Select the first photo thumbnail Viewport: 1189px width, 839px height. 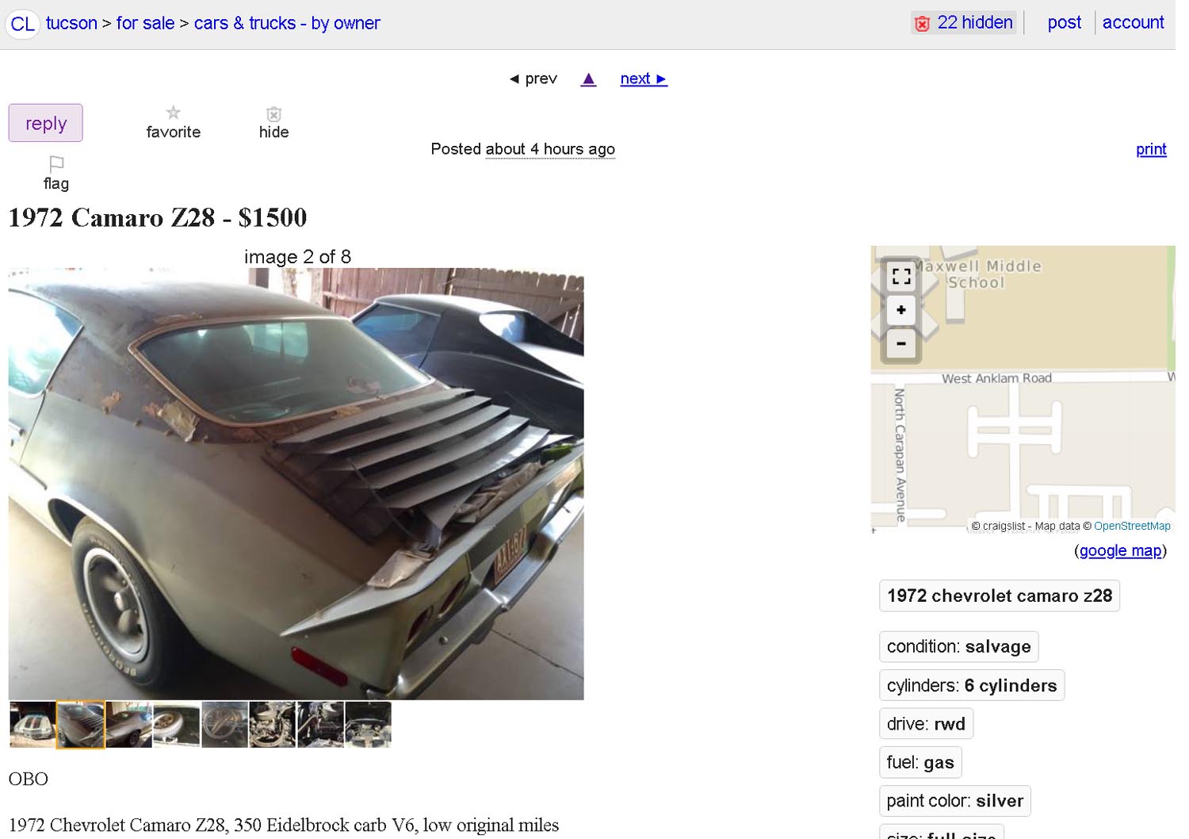pyautogui.click(x=32, y=725)
